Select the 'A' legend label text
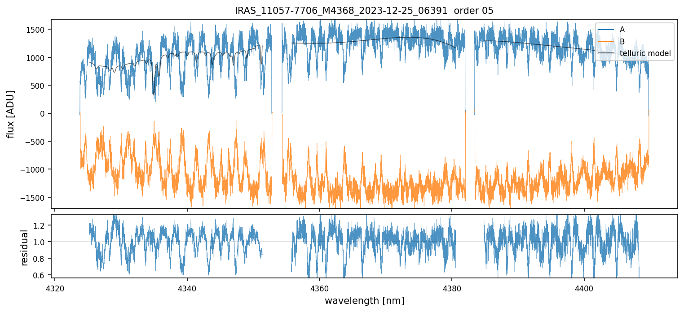 [x=622, y=30]
